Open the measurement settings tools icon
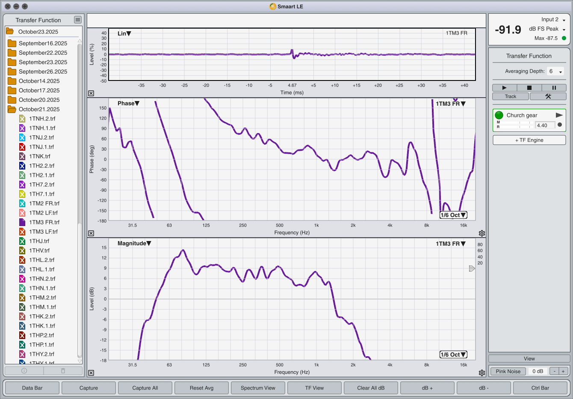Viewport: 573px width, 399px height. click(x=548, y=96)
